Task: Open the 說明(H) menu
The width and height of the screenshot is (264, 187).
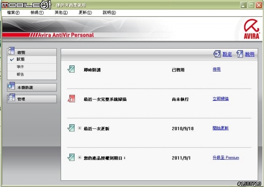Action: [109, 12]
